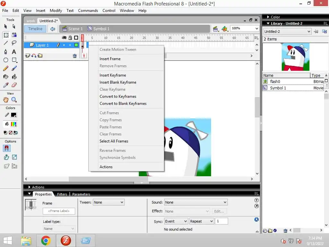Select the Paint Bucket tool
Image resolution: width=329 pixels, height=247 pixels.
pos(14,77)
